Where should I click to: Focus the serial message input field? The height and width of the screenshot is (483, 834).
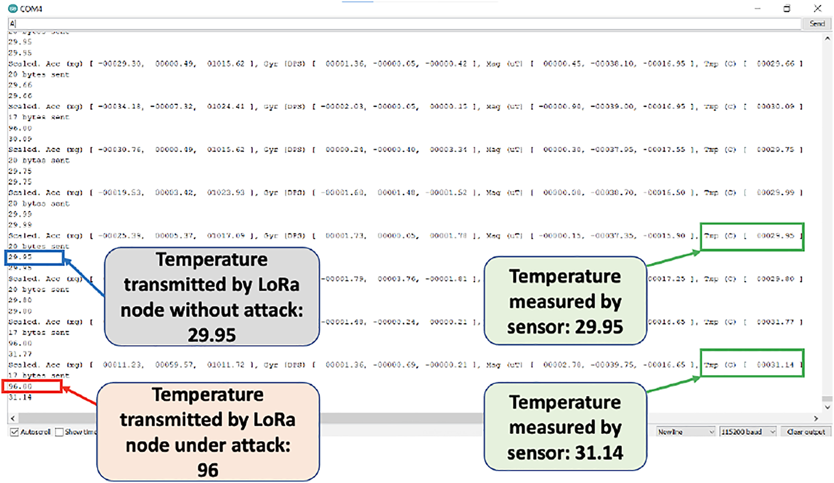coord(404,23)
